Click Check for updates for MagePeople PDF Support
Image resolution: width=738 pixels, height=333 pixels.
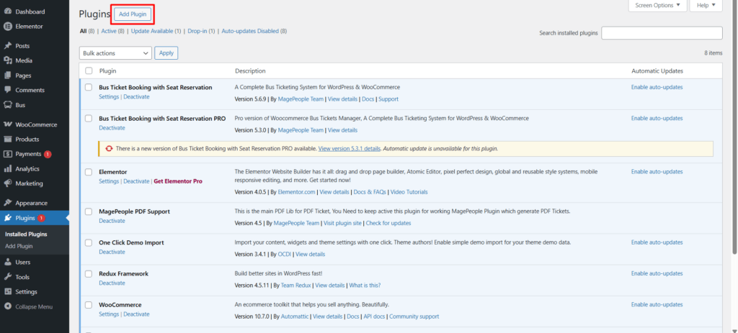(x=388, y=223)
